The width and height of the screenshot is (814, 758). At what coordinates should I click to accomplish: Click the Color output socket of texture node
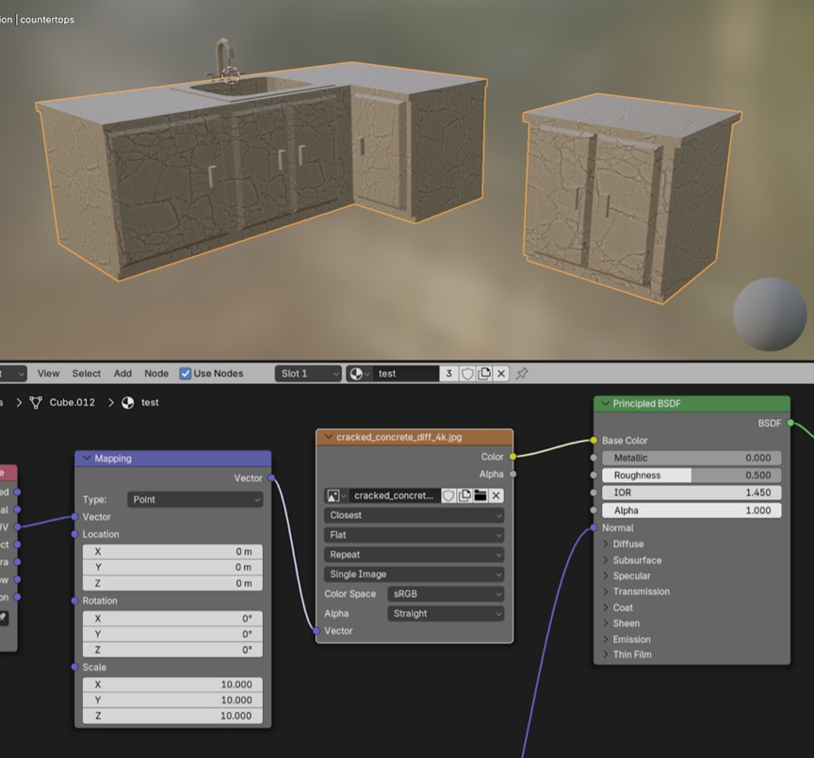pos(513,457)
